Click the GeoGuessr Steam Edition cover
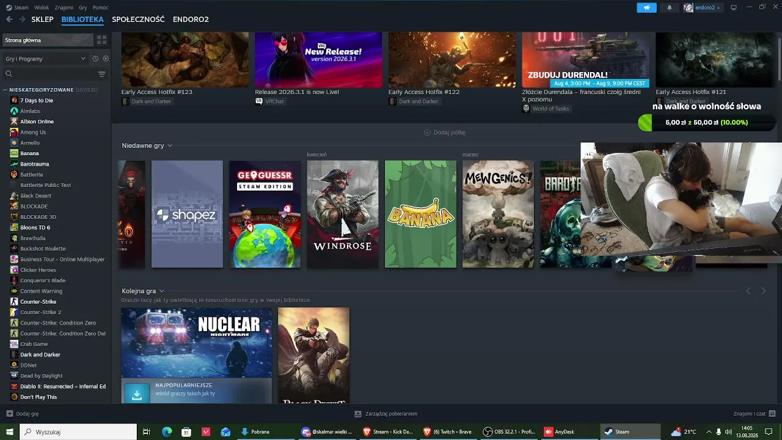This screenshot has height=440, width=782. point(265,214)
